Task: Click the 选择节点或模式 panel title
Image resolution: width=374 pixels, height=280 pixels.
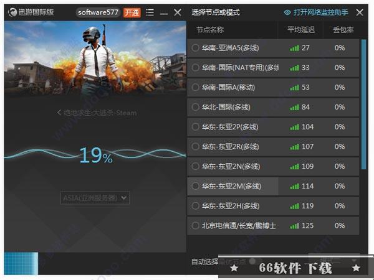Action: coord(216,12)
